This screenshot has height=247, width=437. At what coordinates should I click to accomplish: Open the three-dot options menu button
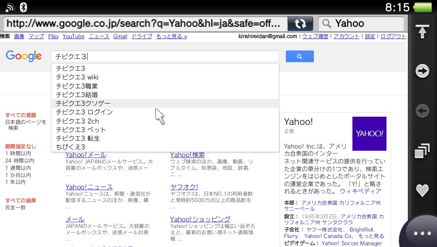click(x=422, y=233)
